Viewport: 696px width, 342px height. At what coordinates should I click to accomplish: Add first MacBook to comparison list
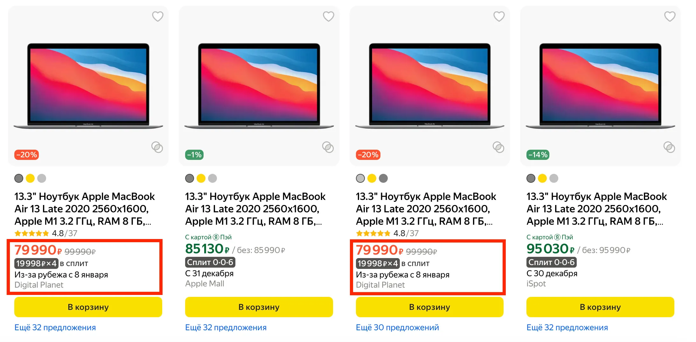point(157,147)
